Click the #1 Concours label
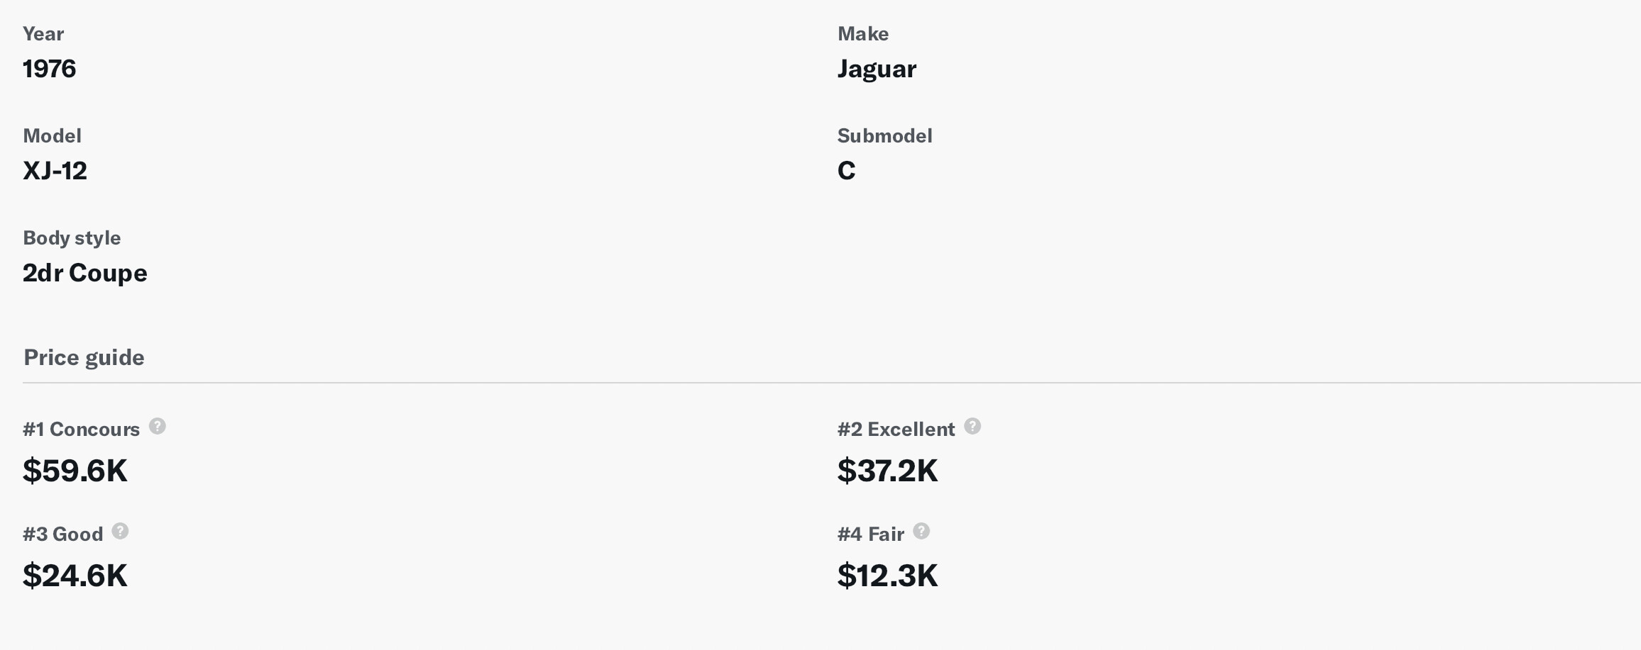 [81, 430]
